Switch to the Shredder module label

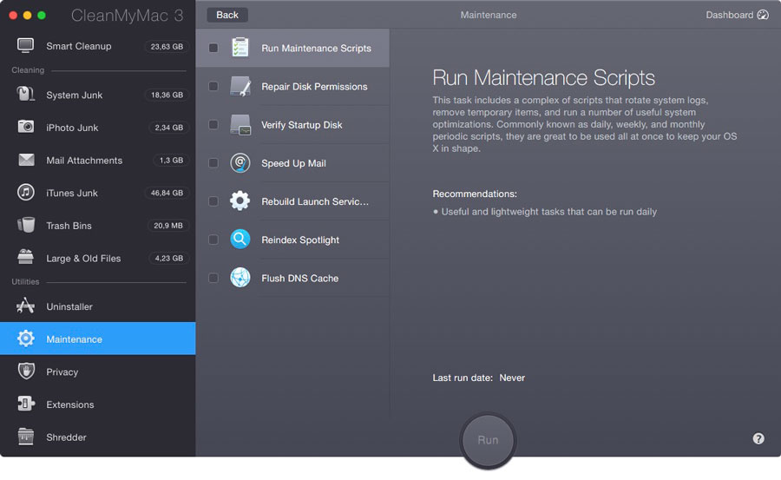click(66, 437)
